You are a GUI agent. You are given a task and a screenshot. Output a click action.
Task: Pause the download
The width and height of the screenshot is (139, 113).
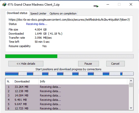coord(89,64)
